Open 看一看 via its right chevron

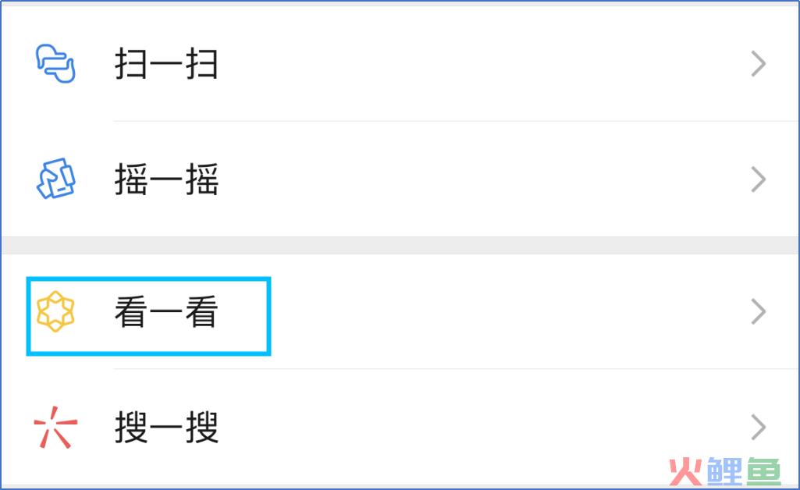pyautogui.click(x=759, y=311)
